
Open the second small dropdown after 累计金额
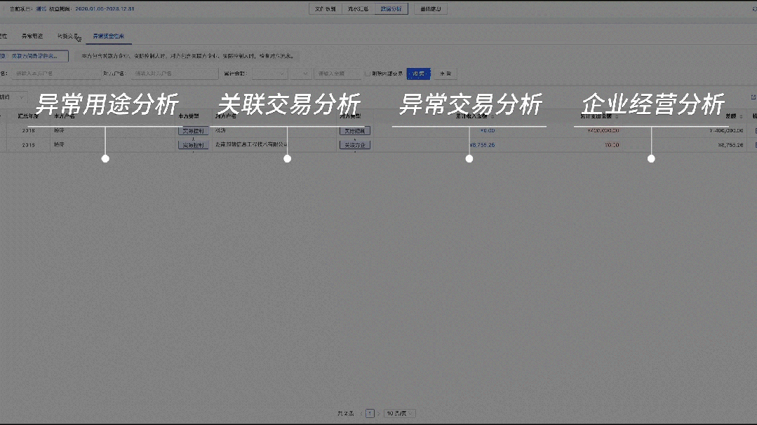point(301,74)
